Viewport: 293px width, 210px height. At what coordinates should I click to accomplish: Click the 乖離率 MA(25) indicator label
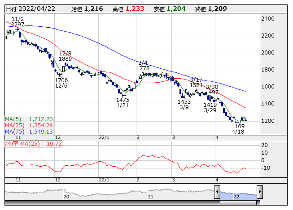(x=33, y=144)
